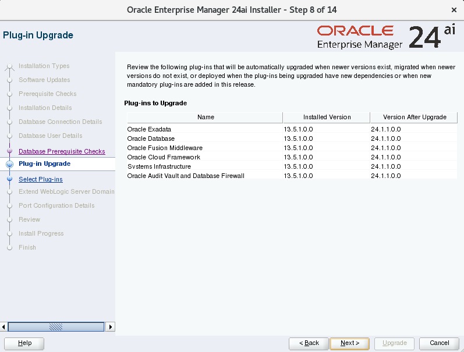This screenshot has width=464, height=352.
Task: Select the Oracle Cloud Framework row
Action: 292,157
